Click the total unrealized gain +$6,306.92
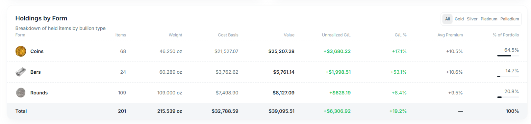531x124 pixels. (337, 111)
